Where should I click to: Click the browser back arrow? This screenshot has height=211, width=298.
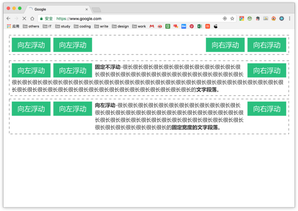pos(8,18)
